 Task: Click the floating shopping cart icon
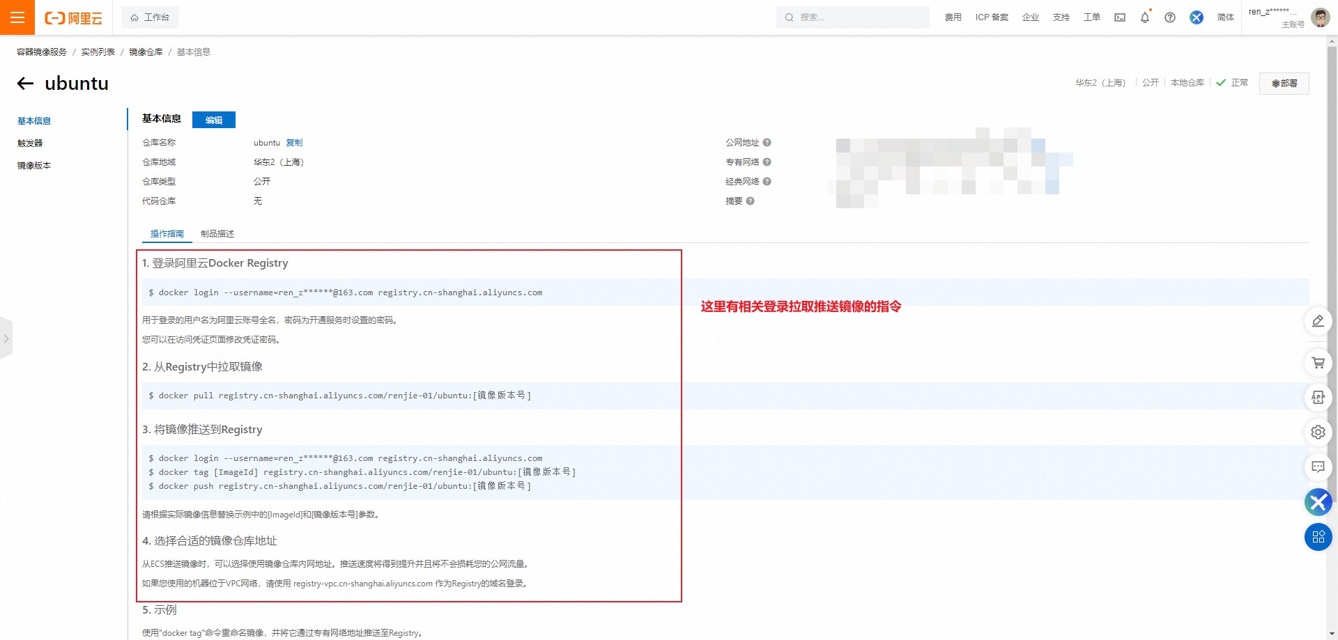(x=1318, y=363)
